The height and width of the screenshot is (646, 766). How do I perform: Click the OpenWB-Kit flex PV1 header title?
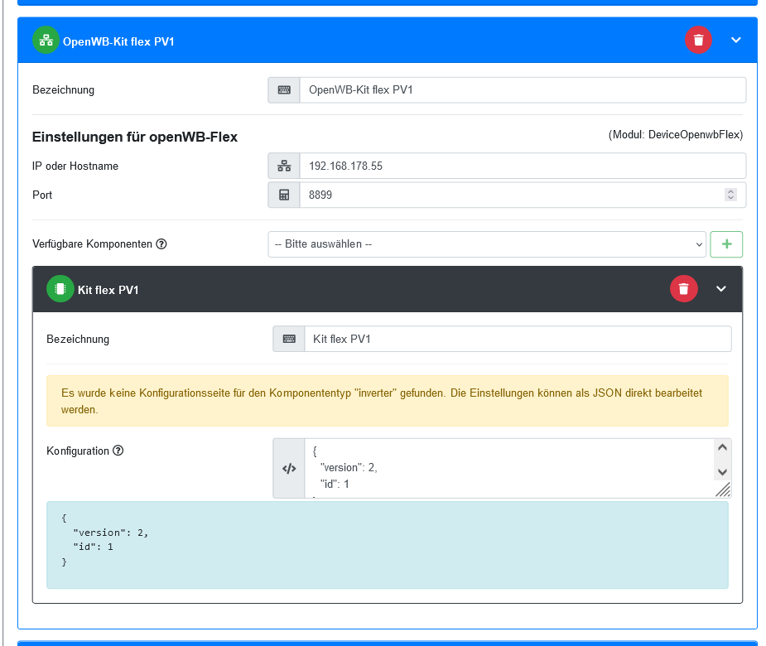point(118,41)
